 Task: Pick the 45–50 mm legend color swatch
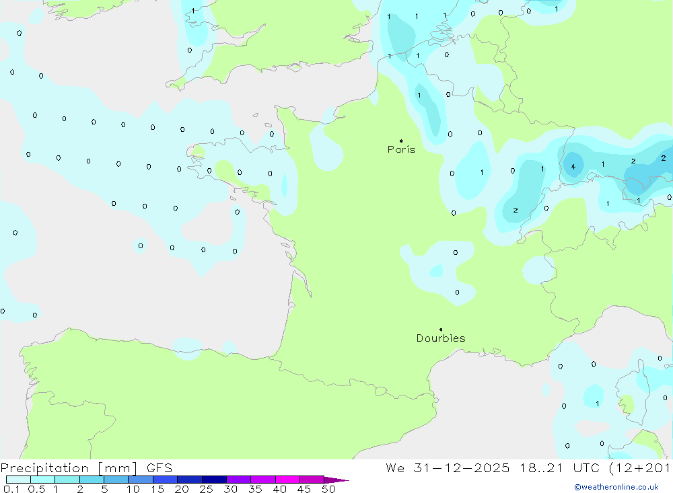pyautogui.click(x=312, y=480)
